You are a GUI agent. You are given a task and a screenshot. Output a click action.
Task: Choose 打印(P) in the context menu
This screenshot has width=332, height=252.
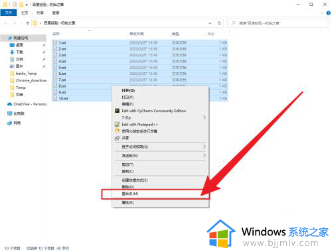pos(161,97)
